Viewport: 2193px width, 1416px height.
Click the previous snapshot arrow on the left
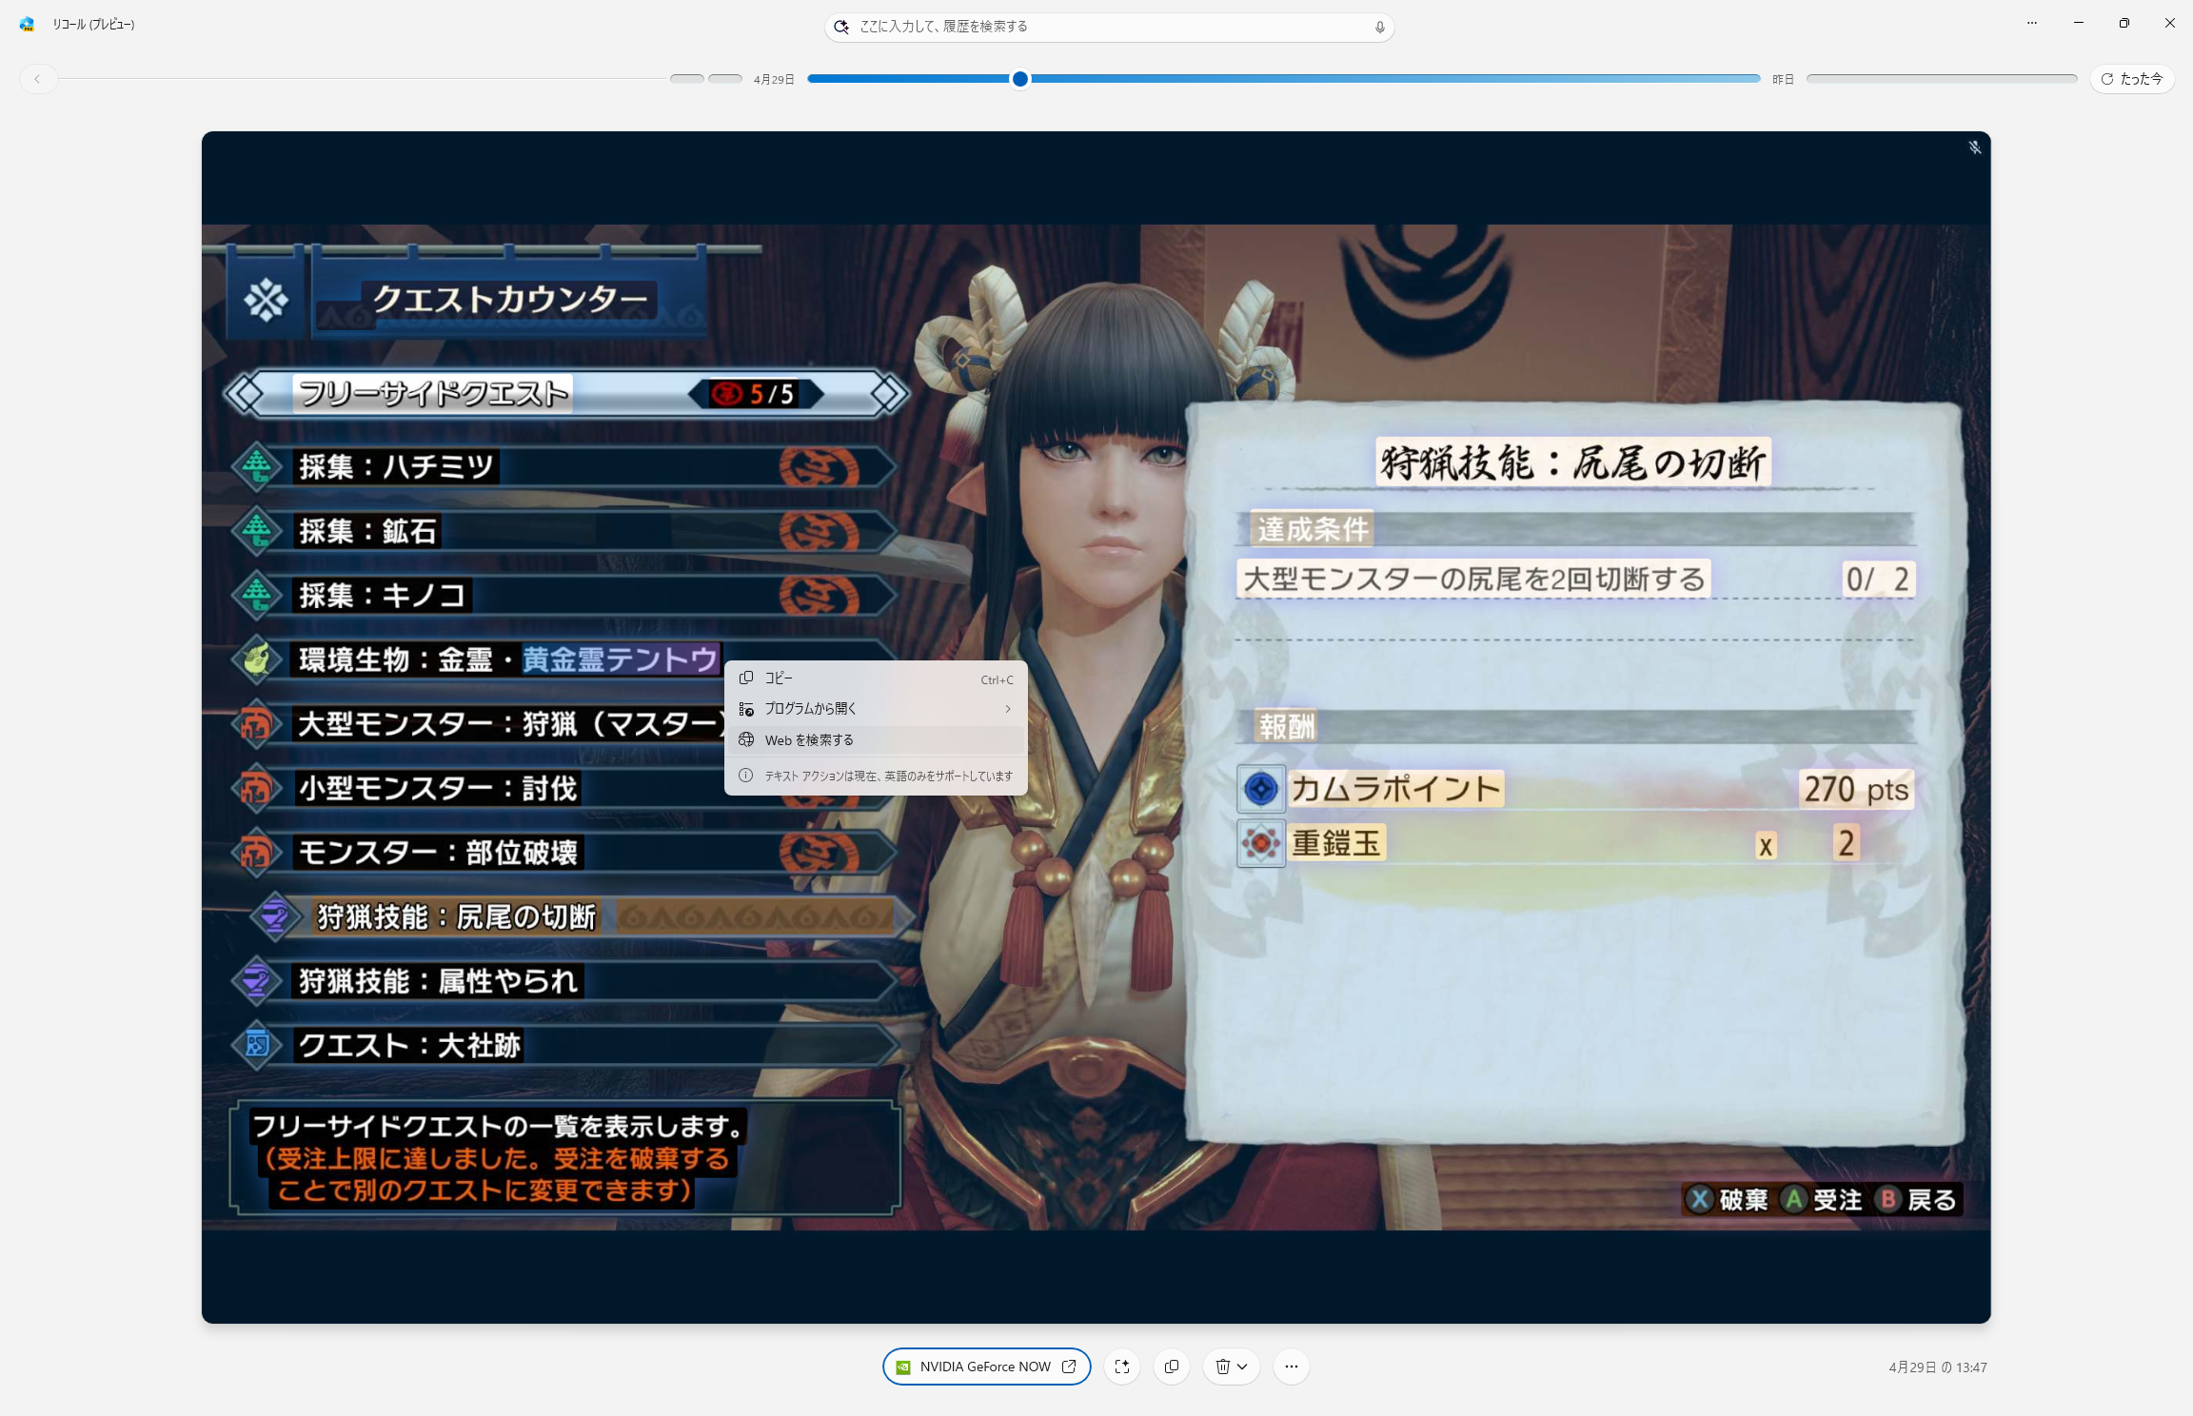point(39,79)
